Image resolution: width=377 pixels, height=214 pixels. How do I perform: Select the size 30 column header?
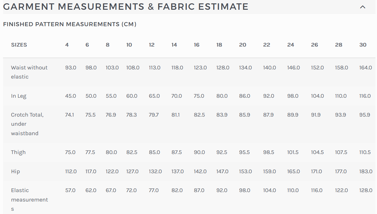[x=363, y=44]
